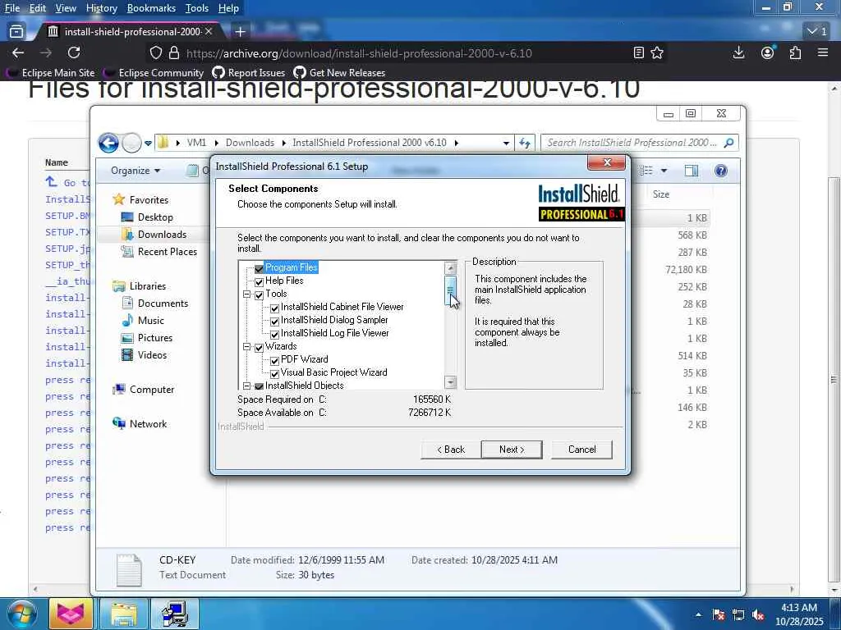Open Firefox reader view icon
The height and width of the screenshot is (630, 841).
click(x=638, y=52)
